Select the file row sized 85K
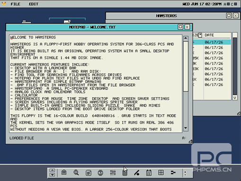Screen dimensions: 241x181 (212, 58)
